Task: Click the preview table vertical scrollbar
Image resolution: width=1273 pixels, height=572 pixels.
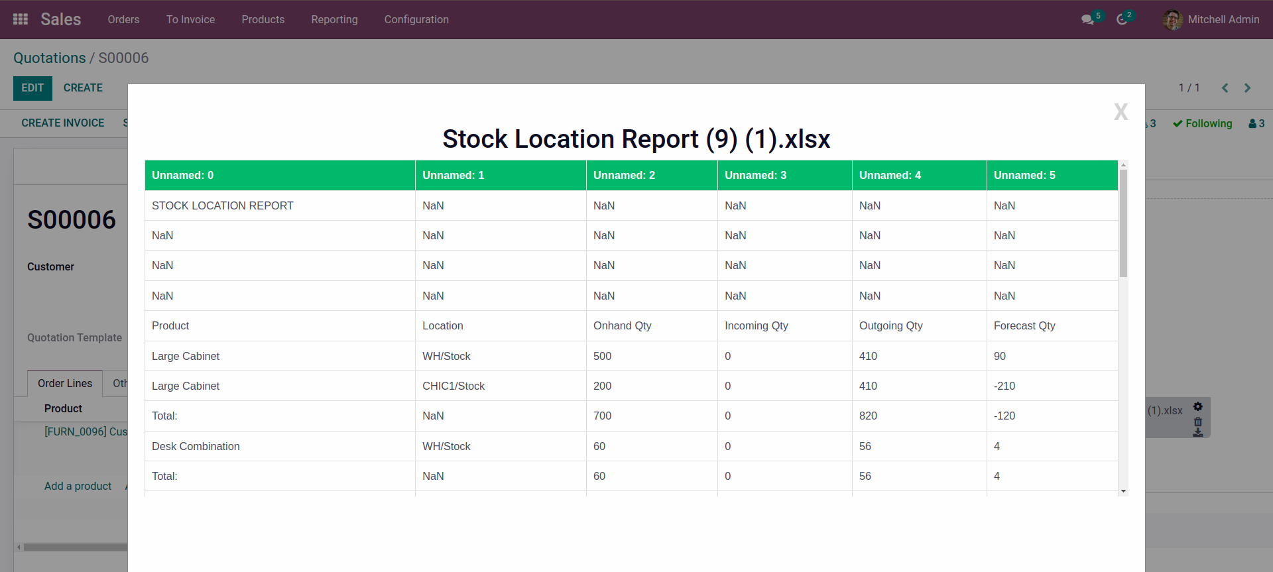Action: pyautogui.click(x=1123, y=224)
